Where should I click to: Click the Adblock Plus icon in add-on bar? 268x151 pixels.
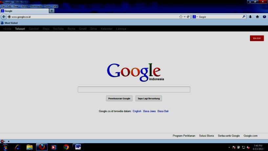pos(2,141)
